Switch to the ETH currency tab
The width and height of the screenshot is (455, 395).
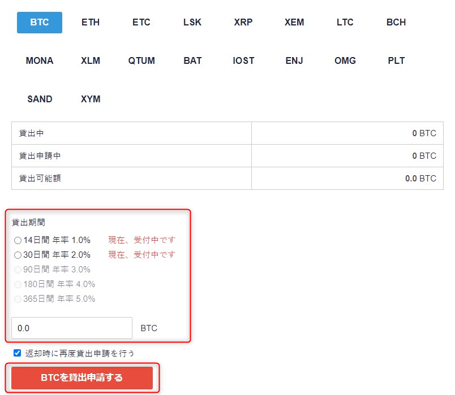click(91, 22)
